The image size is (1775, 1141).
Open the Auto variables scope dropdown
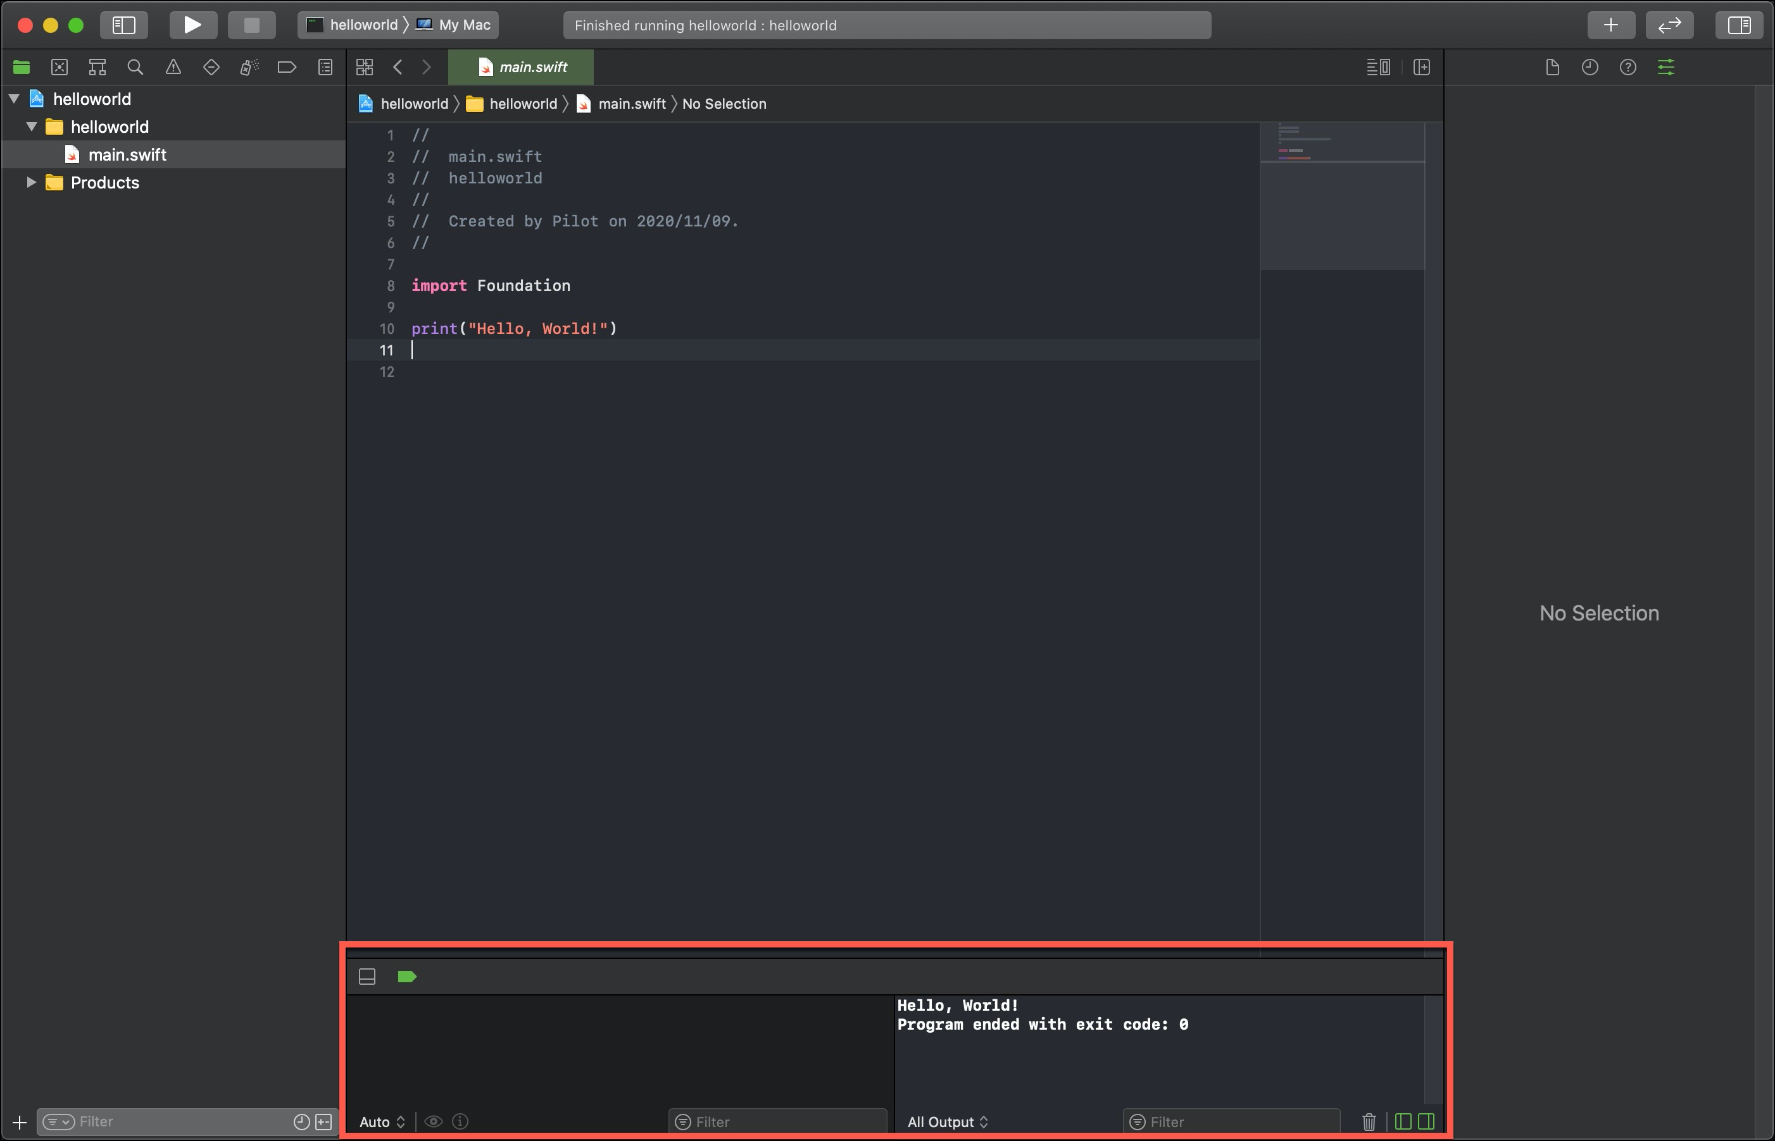[382, 1122]
